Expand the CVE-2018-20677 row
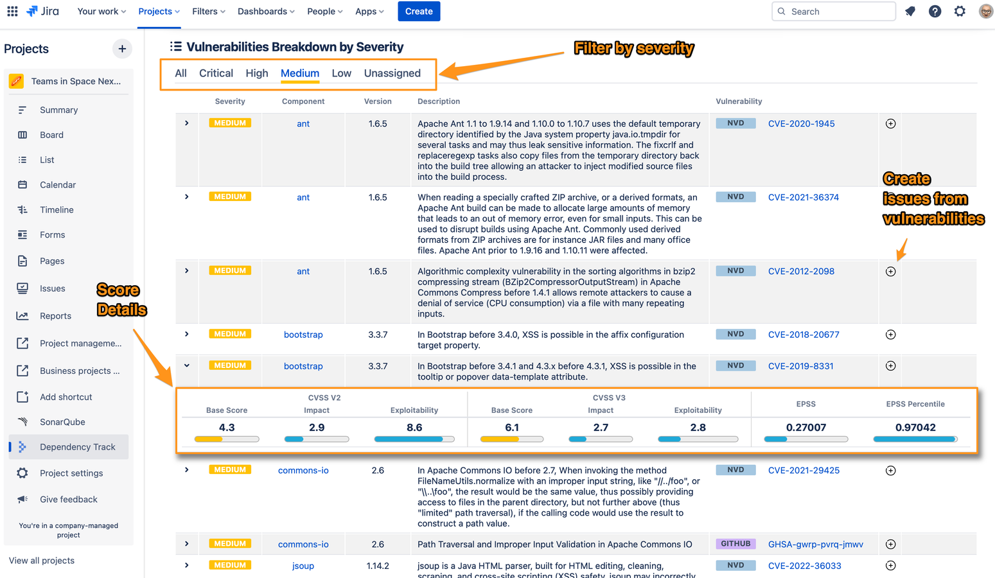This screenshot has height=578, width=995. [187, 334]
